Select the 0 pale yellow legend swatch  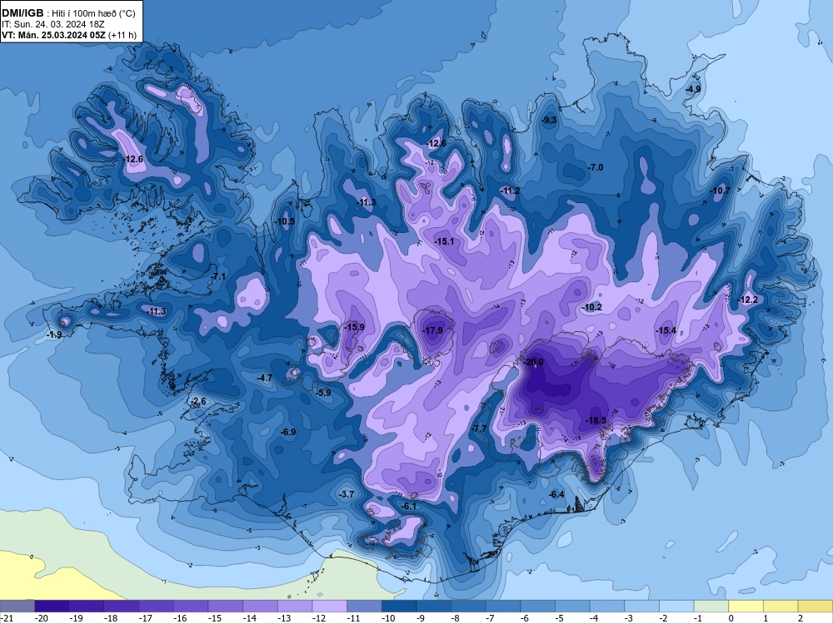tap(746, 606)
